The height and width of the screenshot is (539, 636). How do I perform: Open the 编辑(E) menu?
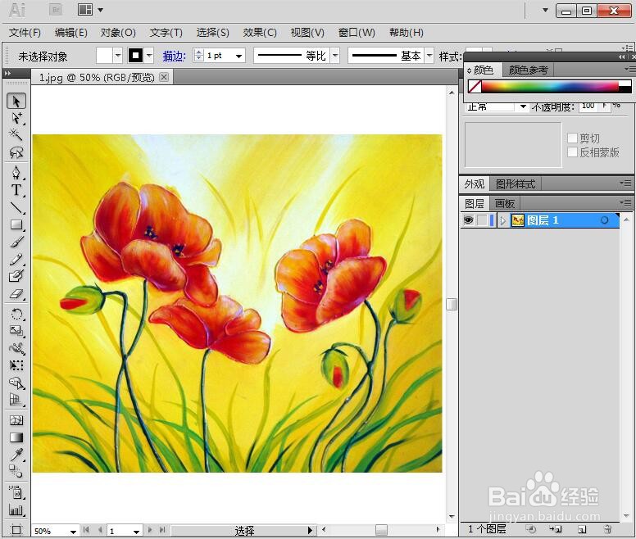(x=71, y=33)
